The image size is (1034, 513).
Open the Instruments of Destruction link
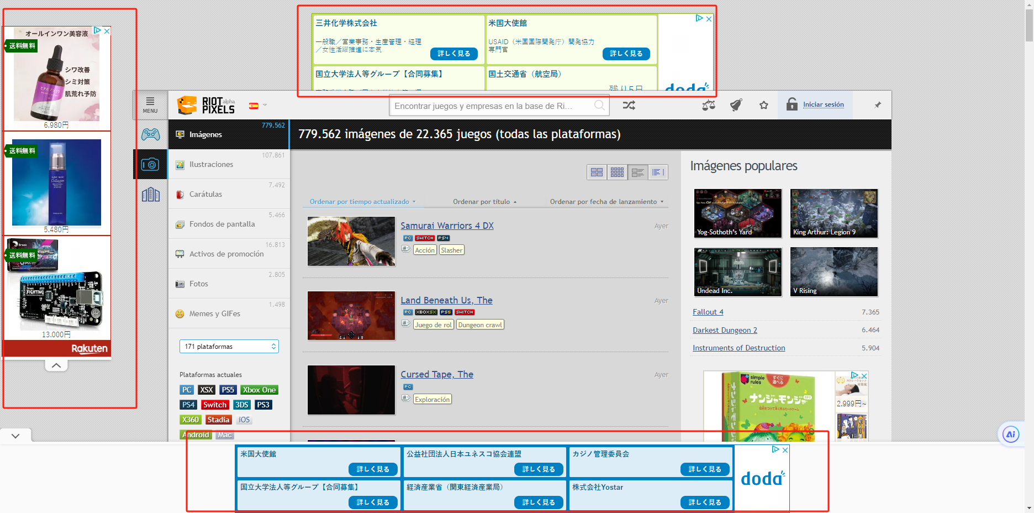[738, 348]
